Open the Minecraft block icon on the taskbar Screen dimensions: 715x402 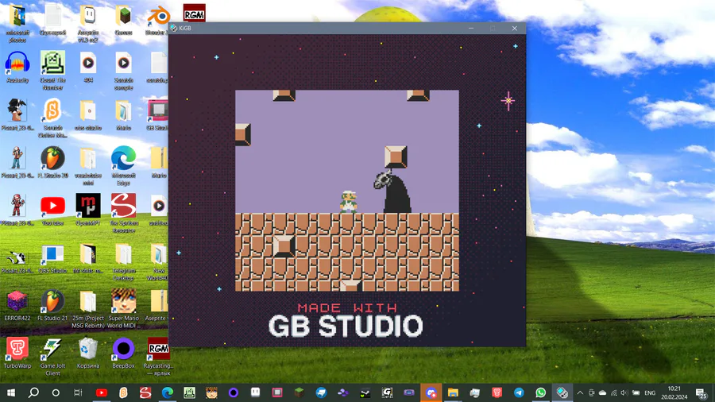pos(300,392)
